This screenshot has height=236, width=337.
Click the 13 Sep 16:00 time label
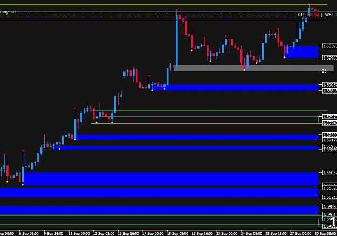[128, 233]
